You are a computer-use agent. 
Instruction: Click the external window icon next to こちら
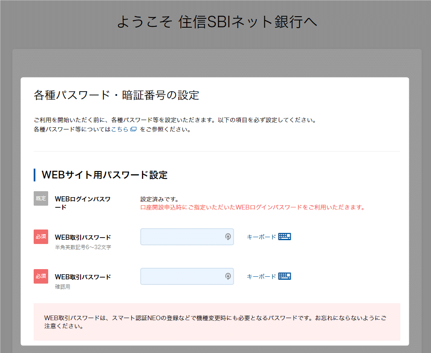click(134, 129)
